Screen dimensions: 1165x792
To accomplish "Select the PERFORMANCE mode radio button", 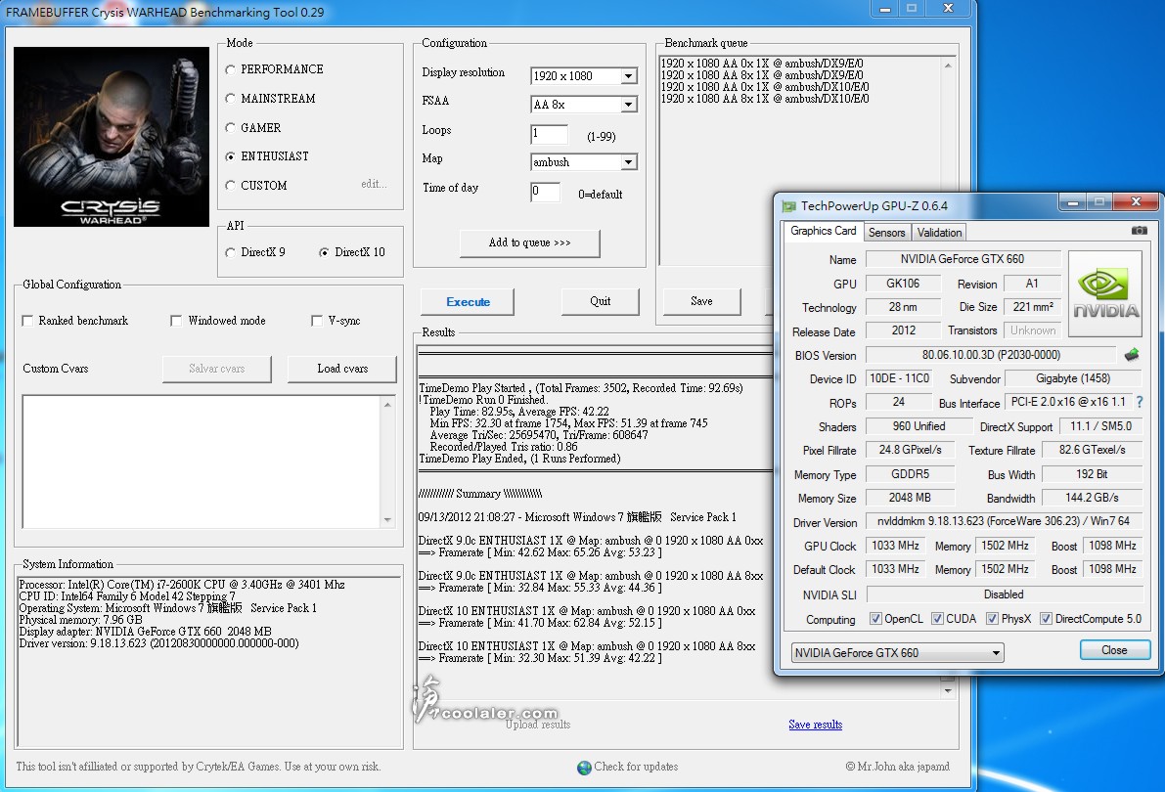I will 230,69.
